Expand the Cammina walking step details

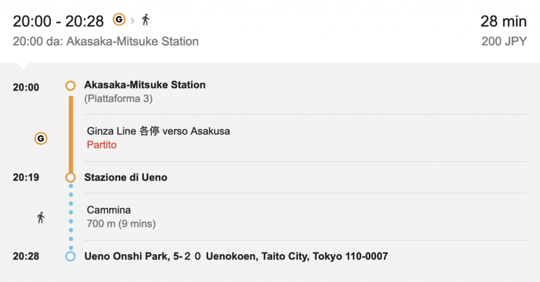coord(305,217)
